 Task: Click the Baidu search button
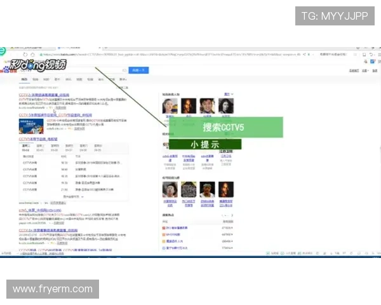[138, 71]
